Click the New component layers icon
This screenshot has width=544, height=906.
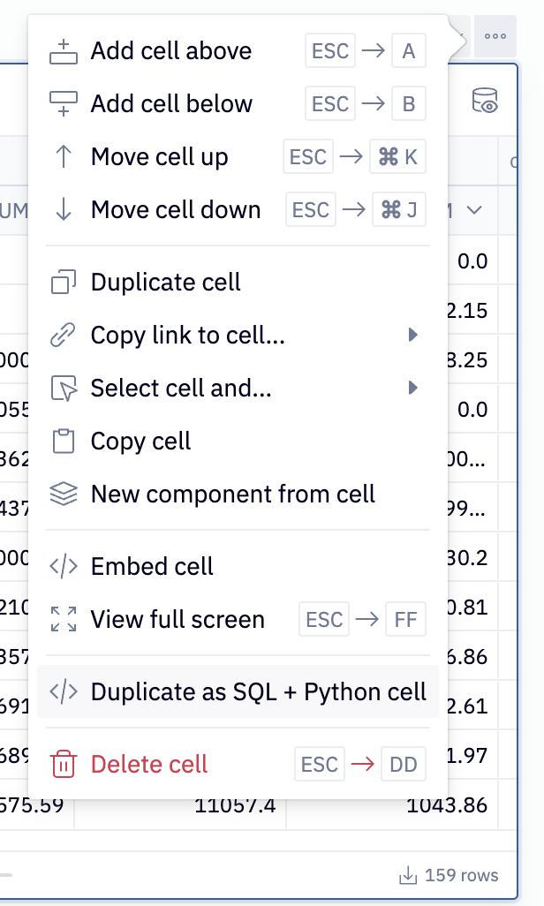click(64, 495)
